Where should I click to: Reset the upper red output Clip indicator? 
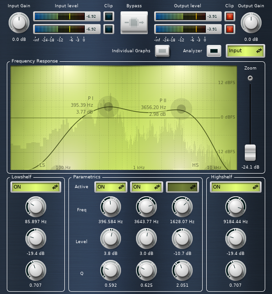(230, 16)
